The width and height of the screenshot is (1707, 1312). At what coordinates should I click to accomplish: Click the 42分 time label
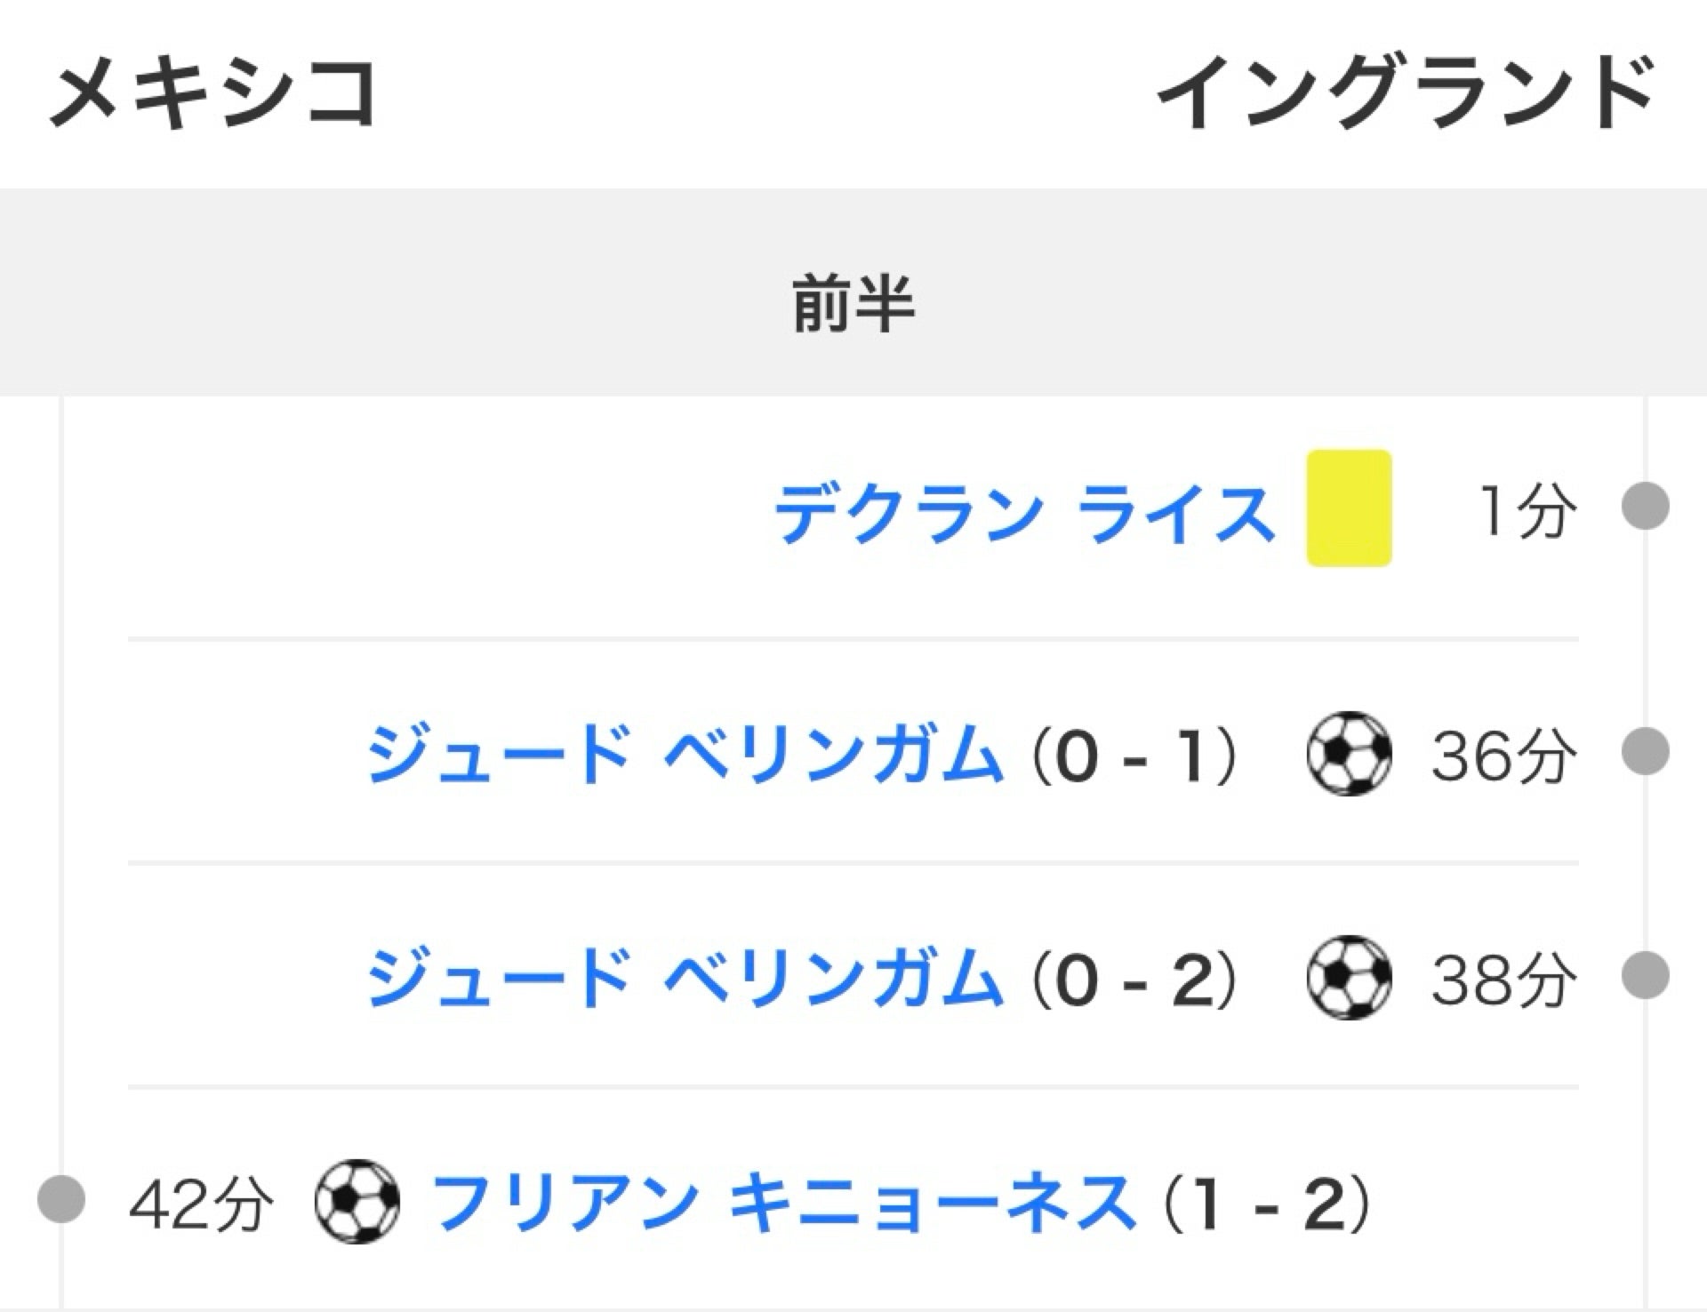click(x=202, y=1204)
